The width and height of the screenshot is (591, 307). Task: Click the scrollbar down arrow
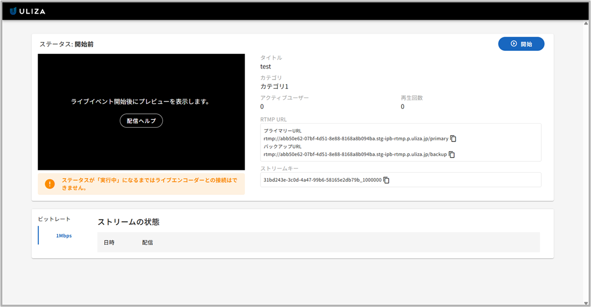[x=586, y=303]
